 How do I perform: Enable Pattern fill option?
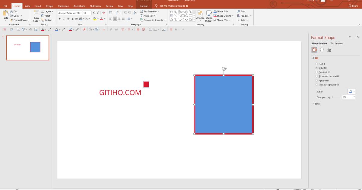coord(316,80)
